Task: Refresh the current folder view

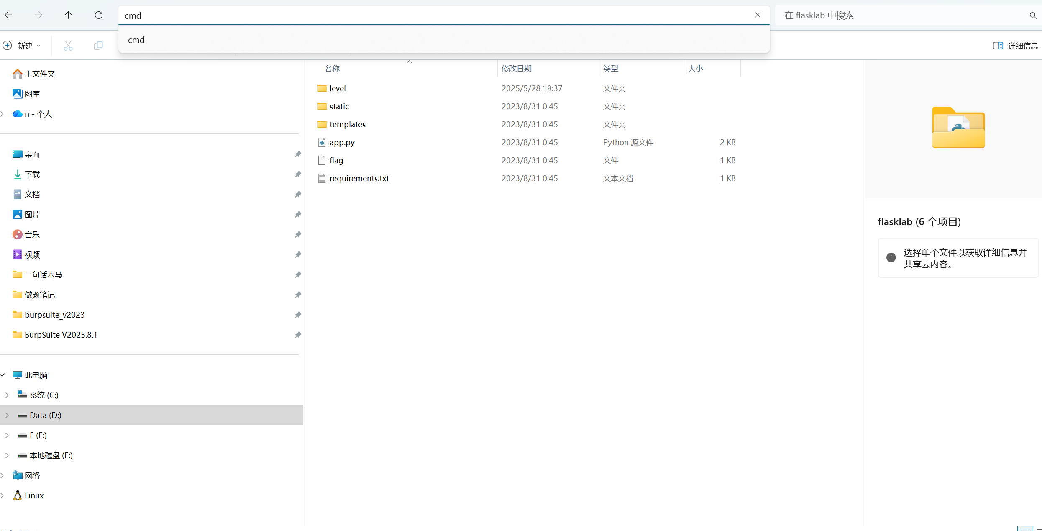Action: pyautogui.click(x=99, y=15)
